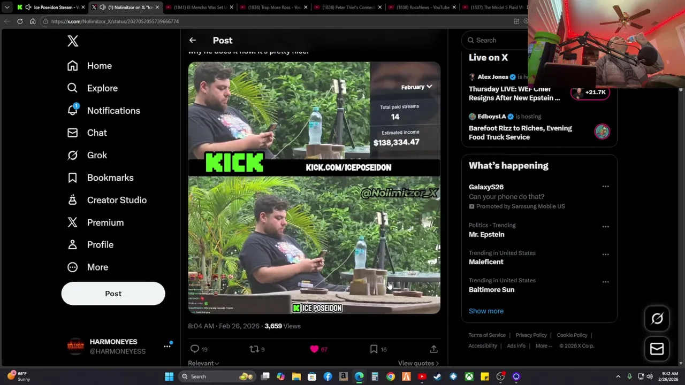Open more options for GalaxyS26 trend

pos(605,187)
